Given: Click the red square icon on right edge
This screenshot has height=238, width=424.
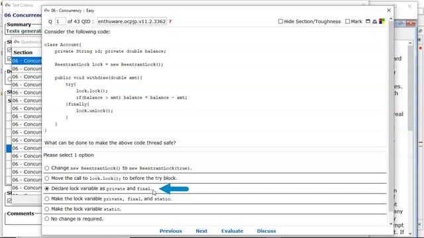Looking at the screenshot, I should click(420, 48).
